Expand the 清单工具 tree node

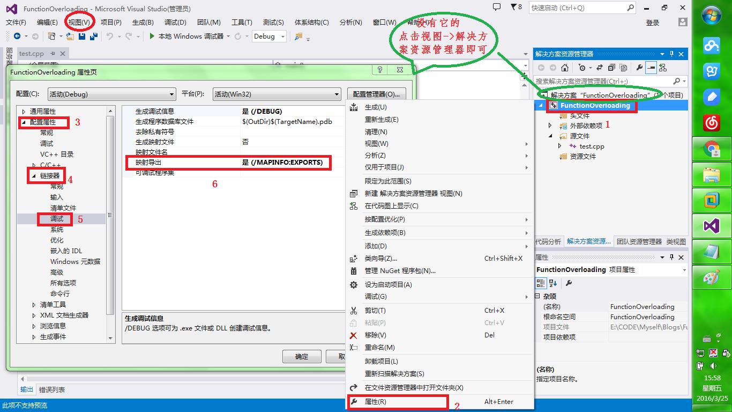click(34, 305)
